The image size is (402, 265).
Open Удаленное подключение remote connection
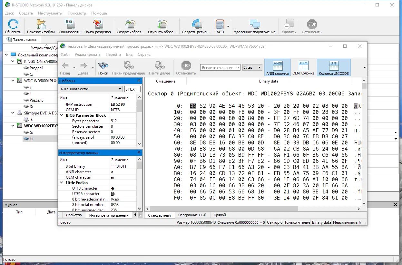coord(255,25)
